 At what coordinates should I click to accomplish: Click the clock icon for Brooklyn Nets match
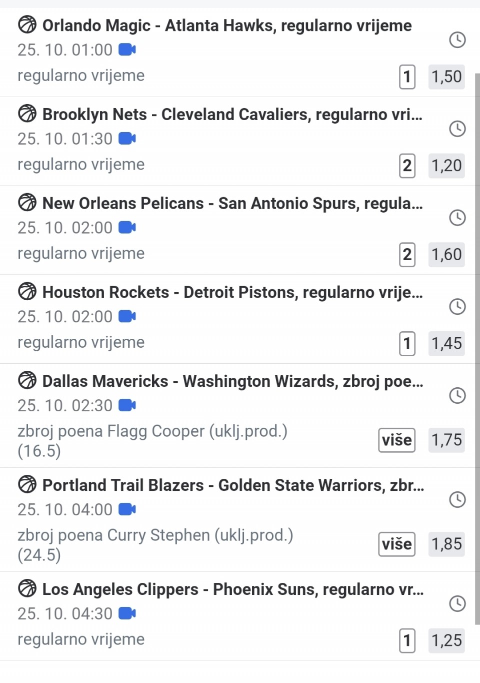point(457,129)
